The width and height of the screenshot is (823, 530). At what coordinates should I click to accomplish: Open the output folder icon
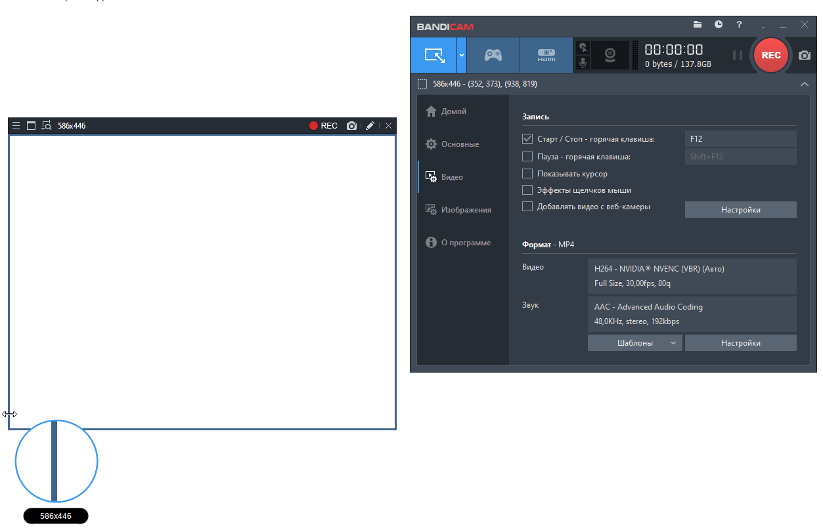(698, 25)
